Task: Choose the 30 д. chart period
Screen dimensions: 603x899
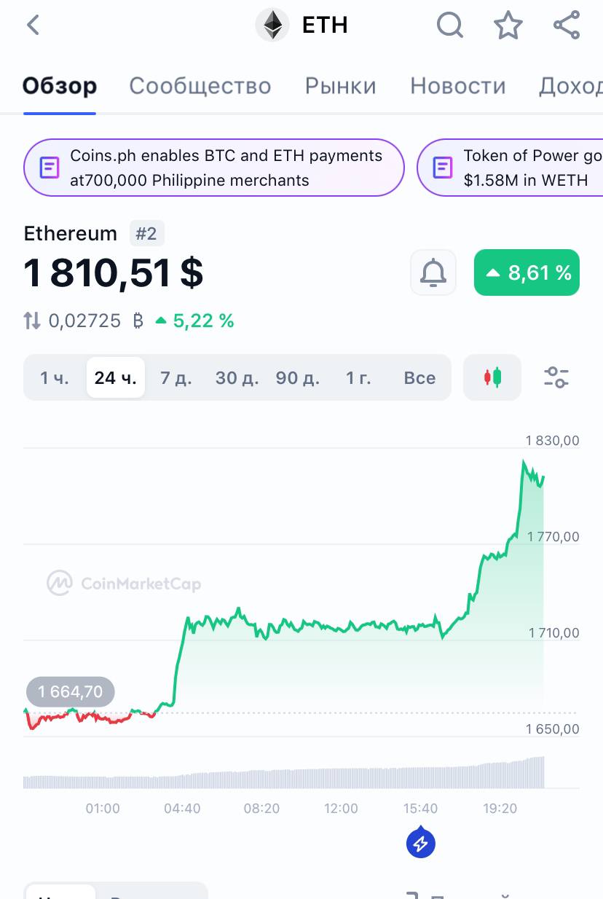Action: (x=237, y=377)
